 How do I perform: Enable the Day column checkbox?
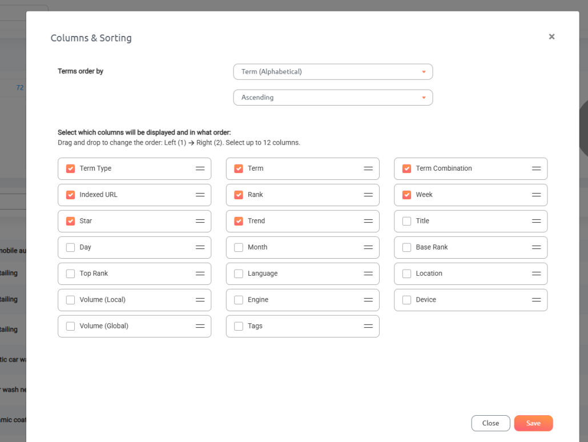pyautogui.click(x=70, y=247)
